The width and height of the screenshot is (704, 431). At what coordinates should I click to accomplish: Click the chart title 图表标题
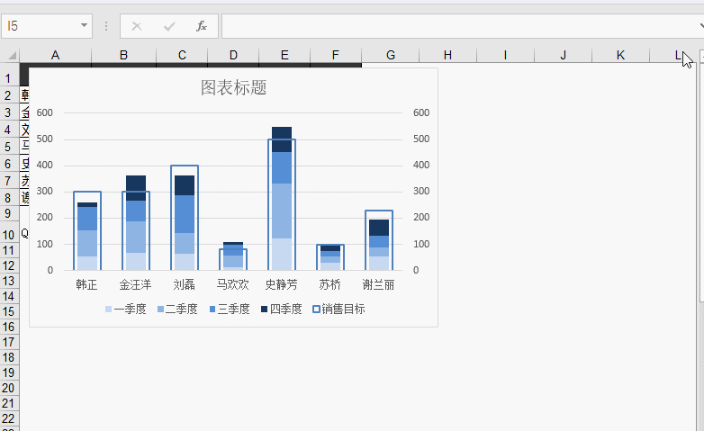[233, 87]
